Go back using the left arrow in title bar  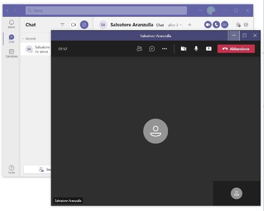[8, 10]
